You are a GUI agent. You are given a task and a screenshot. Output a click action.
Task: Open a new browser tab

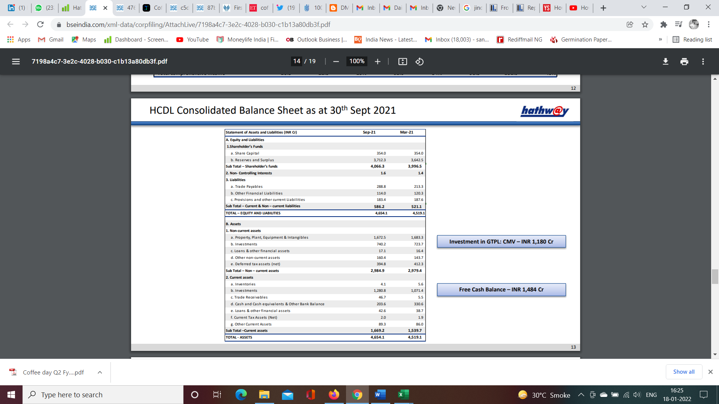pos(603,8)
